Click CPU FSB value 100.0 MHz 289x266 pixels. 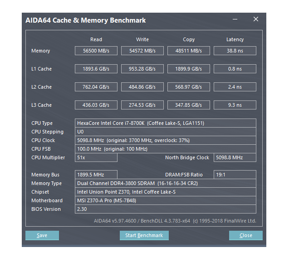pyautogui.click(x=166, y=149)
